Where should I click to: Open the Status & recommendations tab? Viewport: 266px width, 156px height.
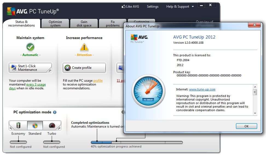coord(21,23)
